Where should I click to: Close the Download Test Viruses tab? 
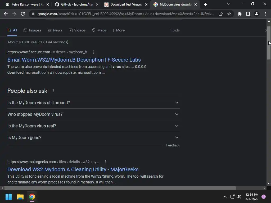click(146, 4)
